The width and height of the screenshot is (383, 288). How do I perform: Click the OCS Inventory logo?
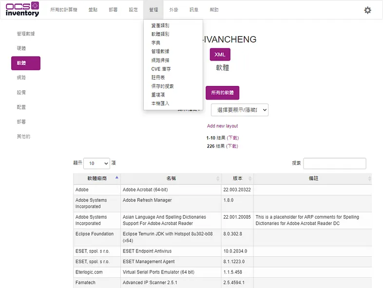point(22,9)
